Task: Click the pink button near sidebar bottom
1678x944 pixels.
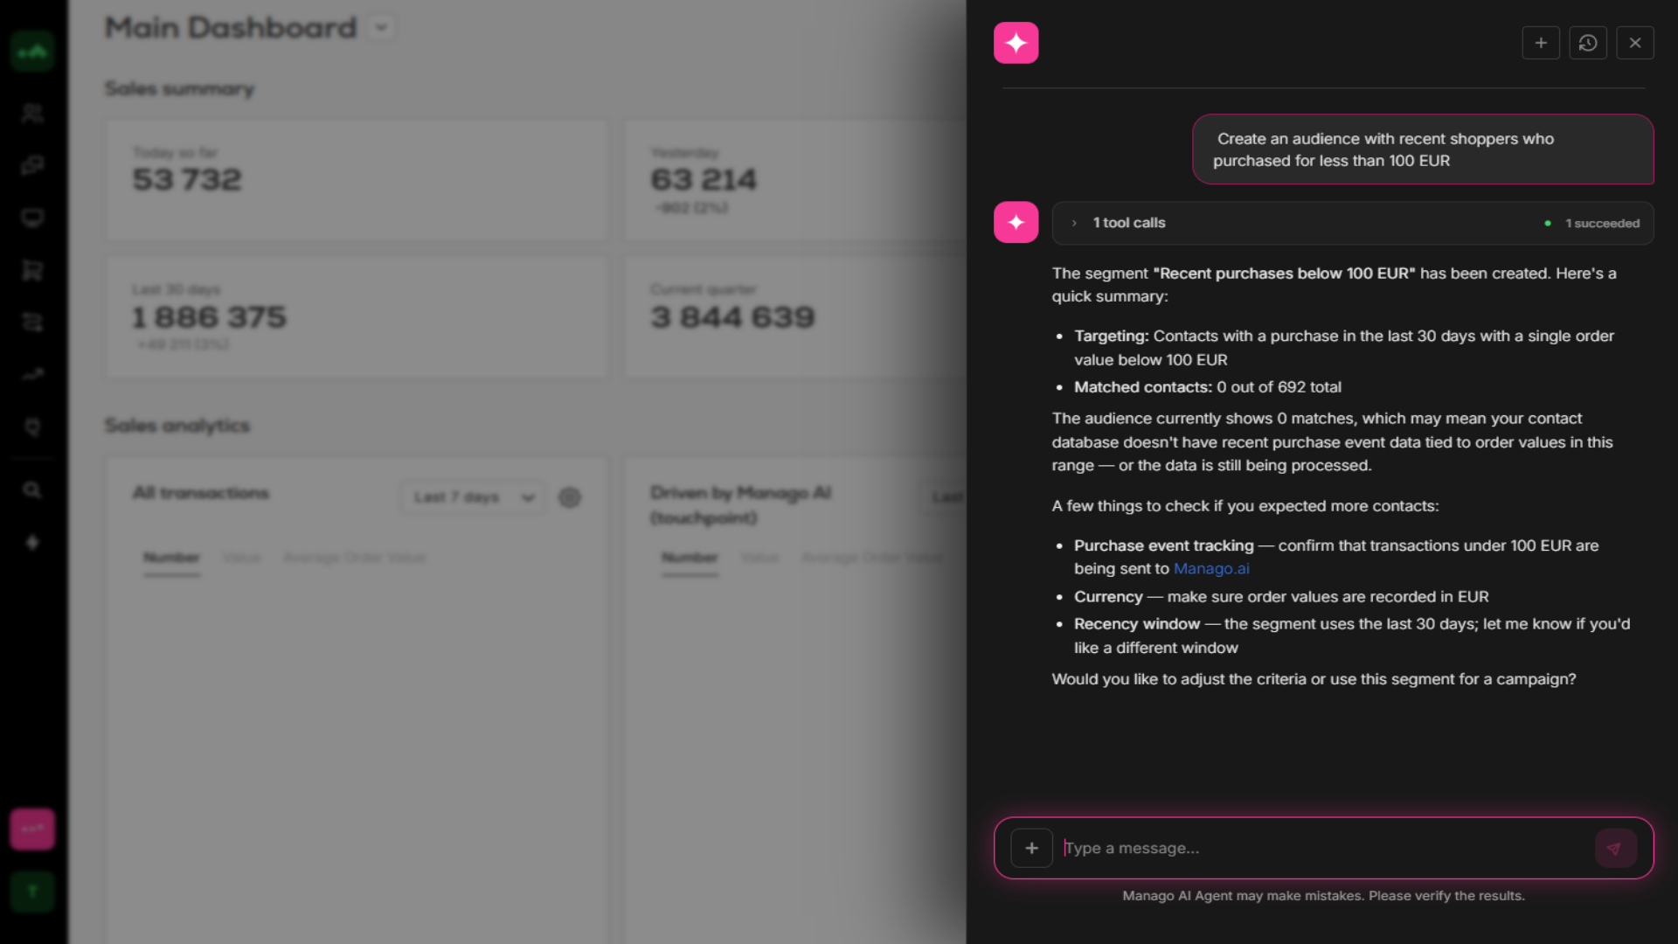Action: point(32,829)
